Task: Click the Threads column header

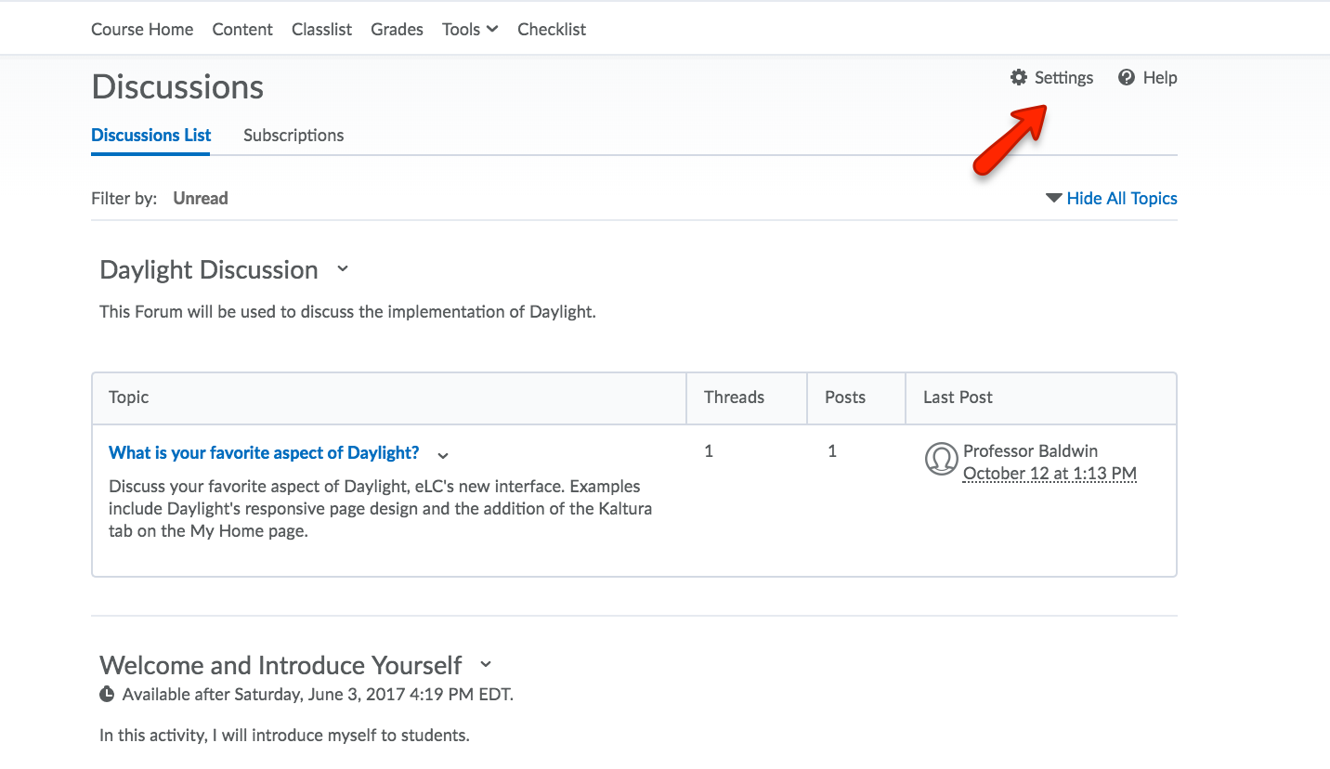Action: click(x=734, y=397)
